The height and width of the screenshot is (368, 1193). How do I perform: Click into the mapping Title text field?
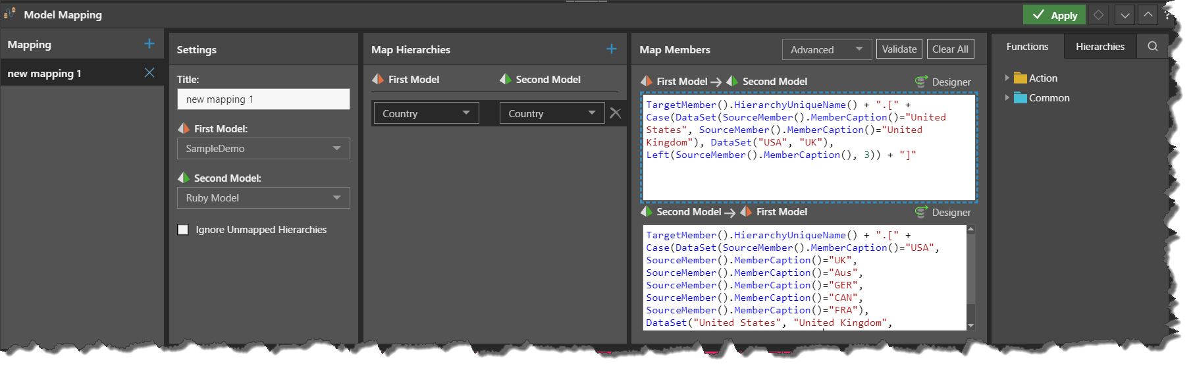pos(263,99)
